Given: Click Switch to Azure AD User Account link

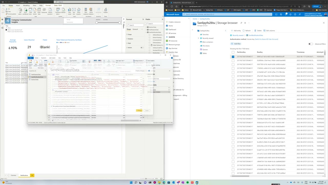Looking at the screenshot, I should 266,39.
